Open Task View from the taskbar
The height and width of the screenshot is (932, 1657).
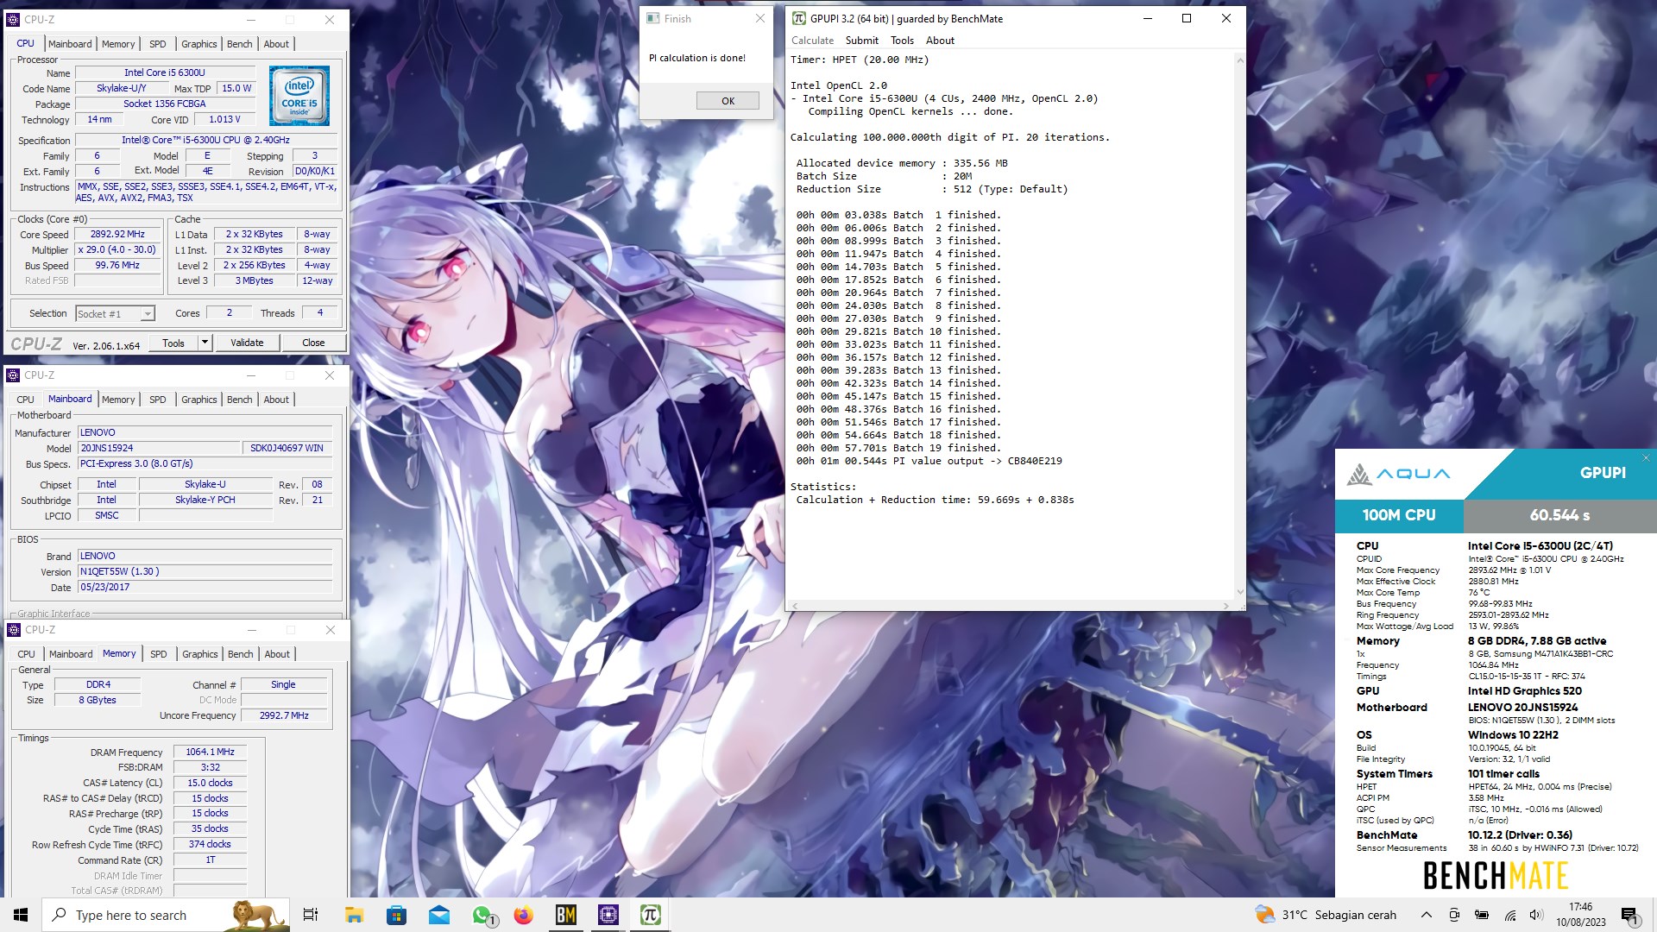[311, 915]
